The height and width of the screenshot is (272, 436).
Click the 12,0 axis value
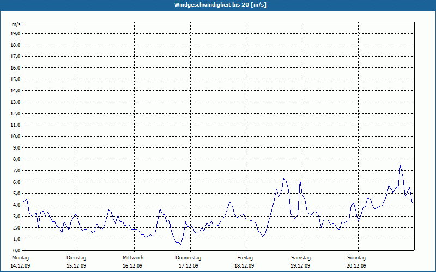[x=15, y=114]
